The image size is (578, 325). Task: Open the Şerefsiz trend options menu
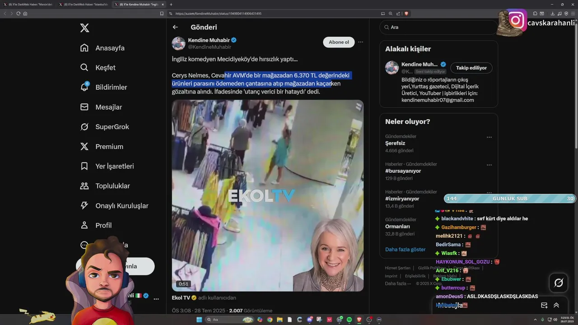(x=489, y=137)
